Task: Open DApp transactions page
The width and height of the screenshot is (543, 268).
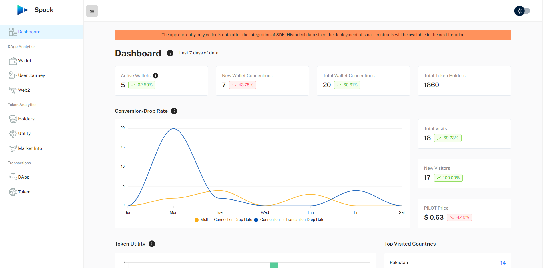Action: click(24, 177)
